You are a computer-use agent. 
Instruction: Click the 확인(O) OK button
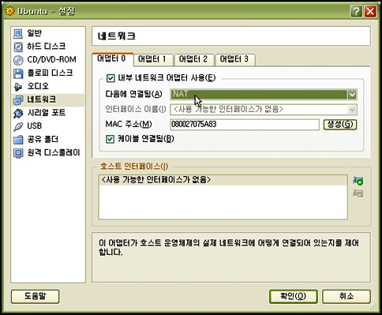tap(294, 297)
